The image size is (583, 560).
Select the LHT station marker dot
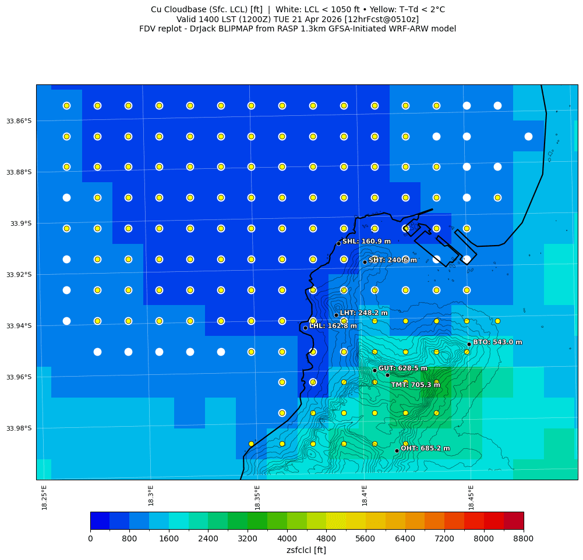click(336, 315)
